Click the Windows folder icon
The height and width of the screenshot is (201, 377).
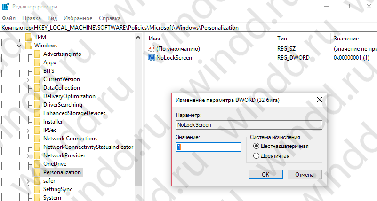click(28, 46)
